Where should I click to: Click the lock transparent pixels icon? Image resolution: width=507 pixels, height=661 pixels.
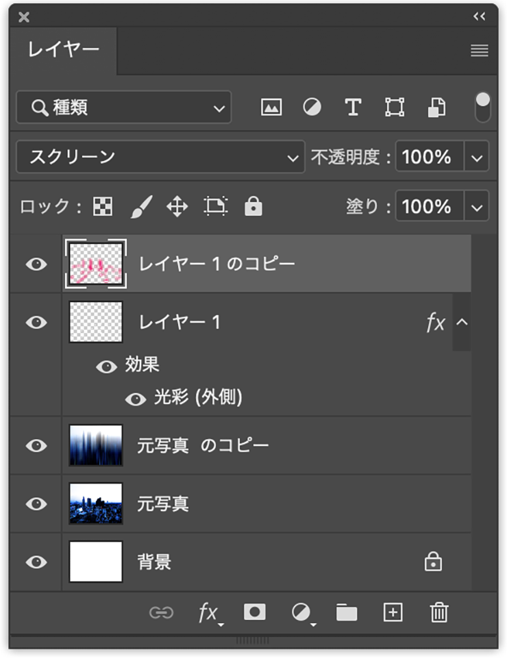click(103, 206)
